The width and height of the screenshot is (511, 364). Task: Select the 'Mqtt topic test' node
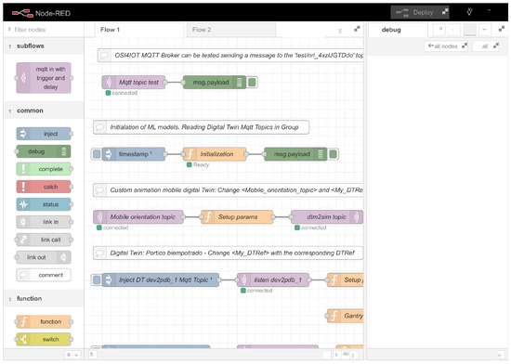click(134, 83)
